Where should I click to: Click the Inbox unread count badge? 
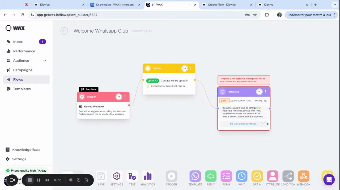click(42, 42)
